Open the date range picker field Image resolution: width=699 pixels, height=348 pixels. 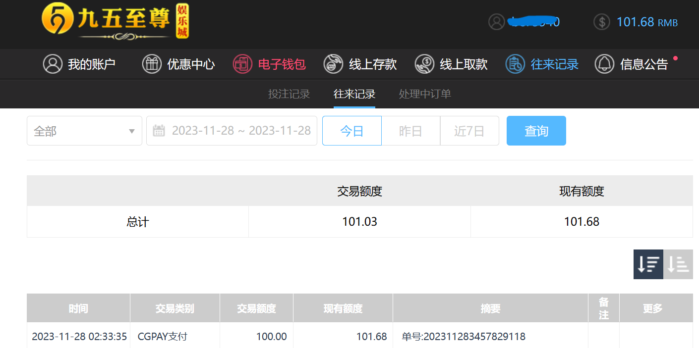[x=232, y=131]
